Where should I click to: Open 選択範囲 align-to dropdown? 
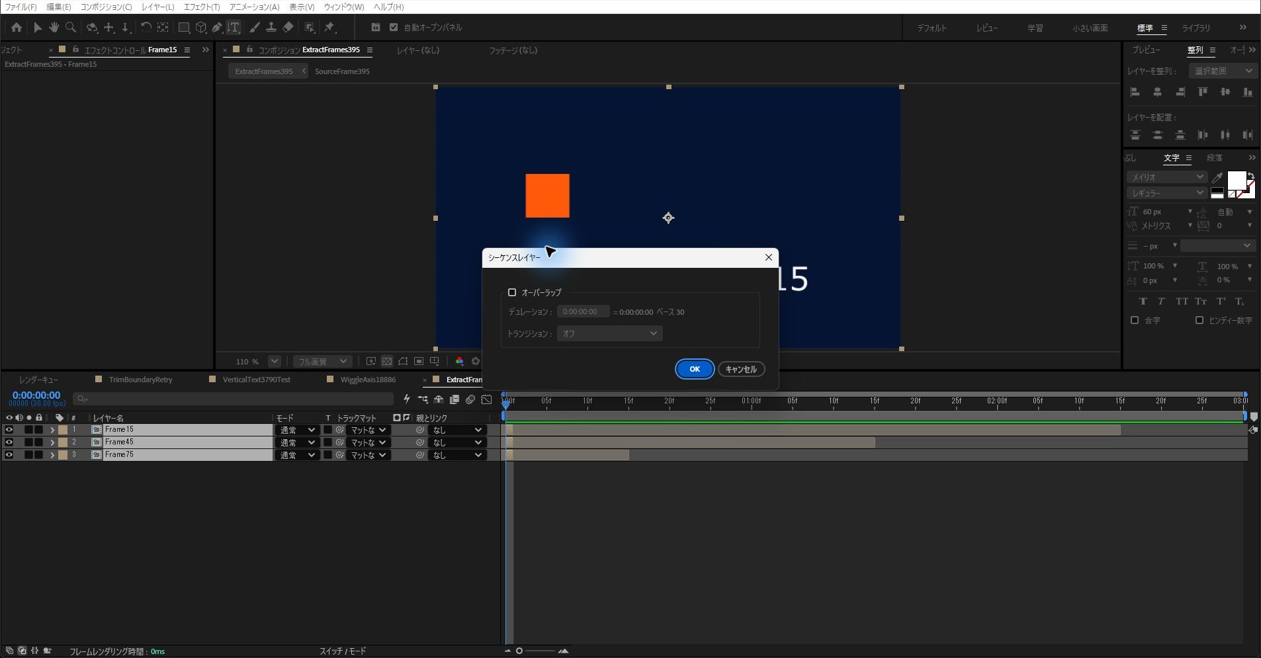tap(1223, 71)
